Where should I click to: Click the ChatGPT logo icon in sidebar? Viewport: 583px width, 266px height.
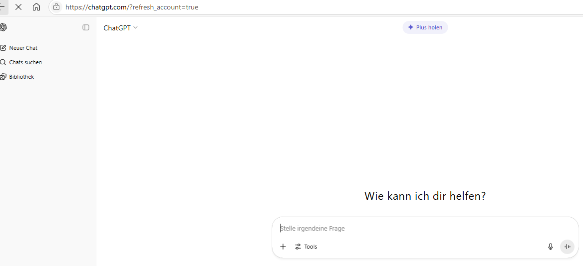(3, 27)
